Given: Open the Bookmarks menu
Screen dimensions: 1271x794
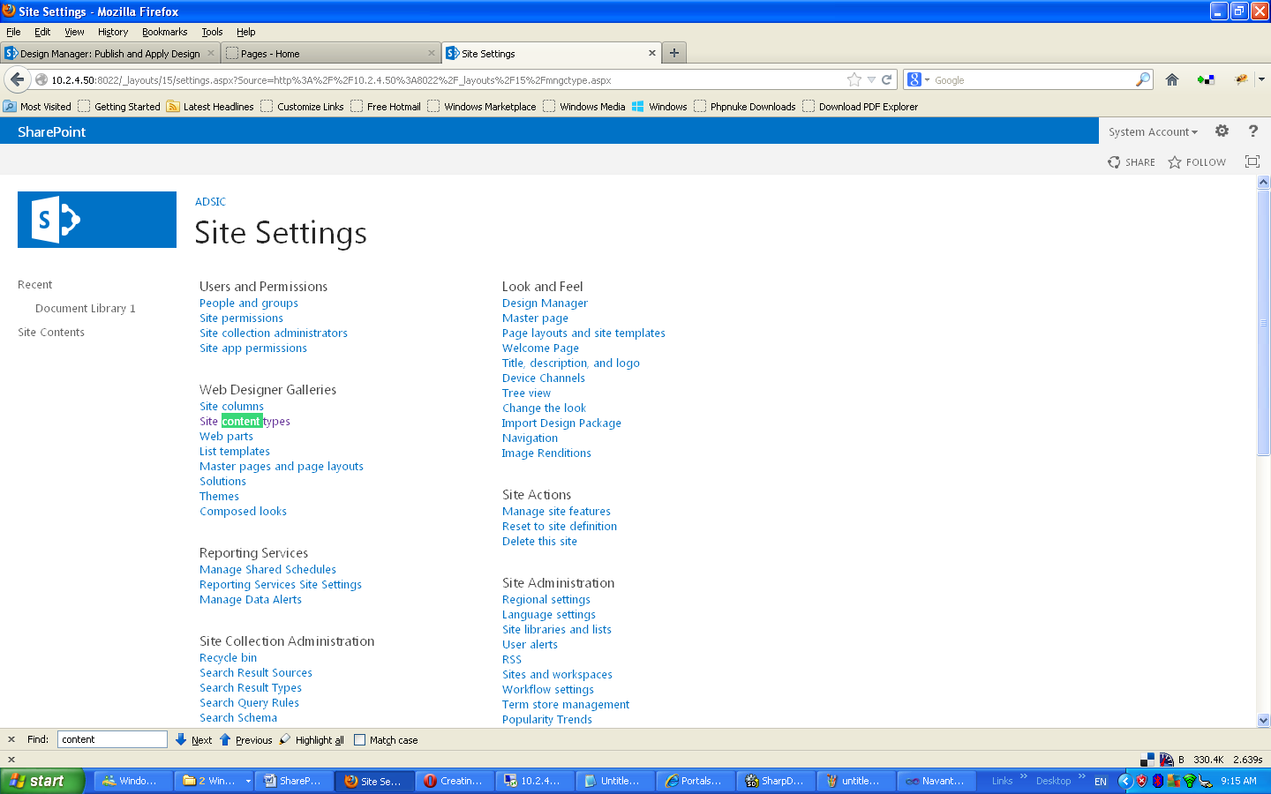Looking at the screenshot, I should [x=164, y=32].
